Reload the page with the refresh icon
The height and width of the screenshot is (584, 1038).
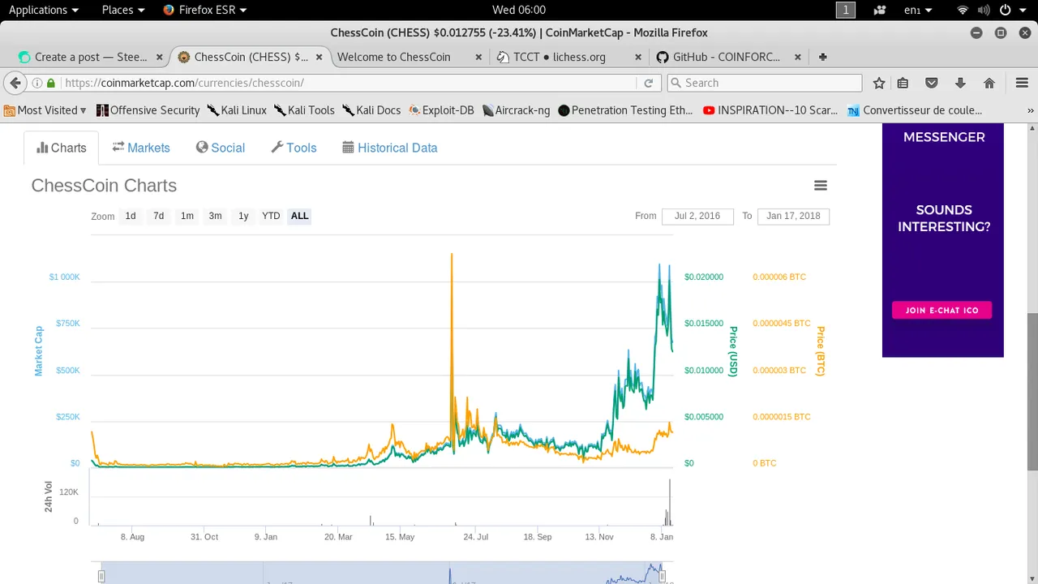coord(648,83)
